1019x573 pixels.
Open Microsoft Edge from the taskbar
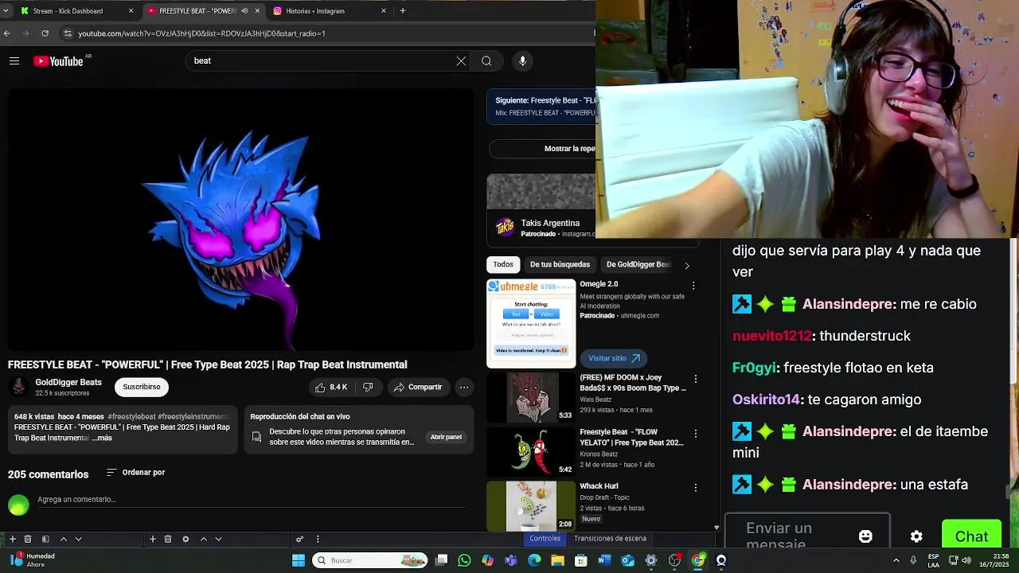[x=534, y=560]
